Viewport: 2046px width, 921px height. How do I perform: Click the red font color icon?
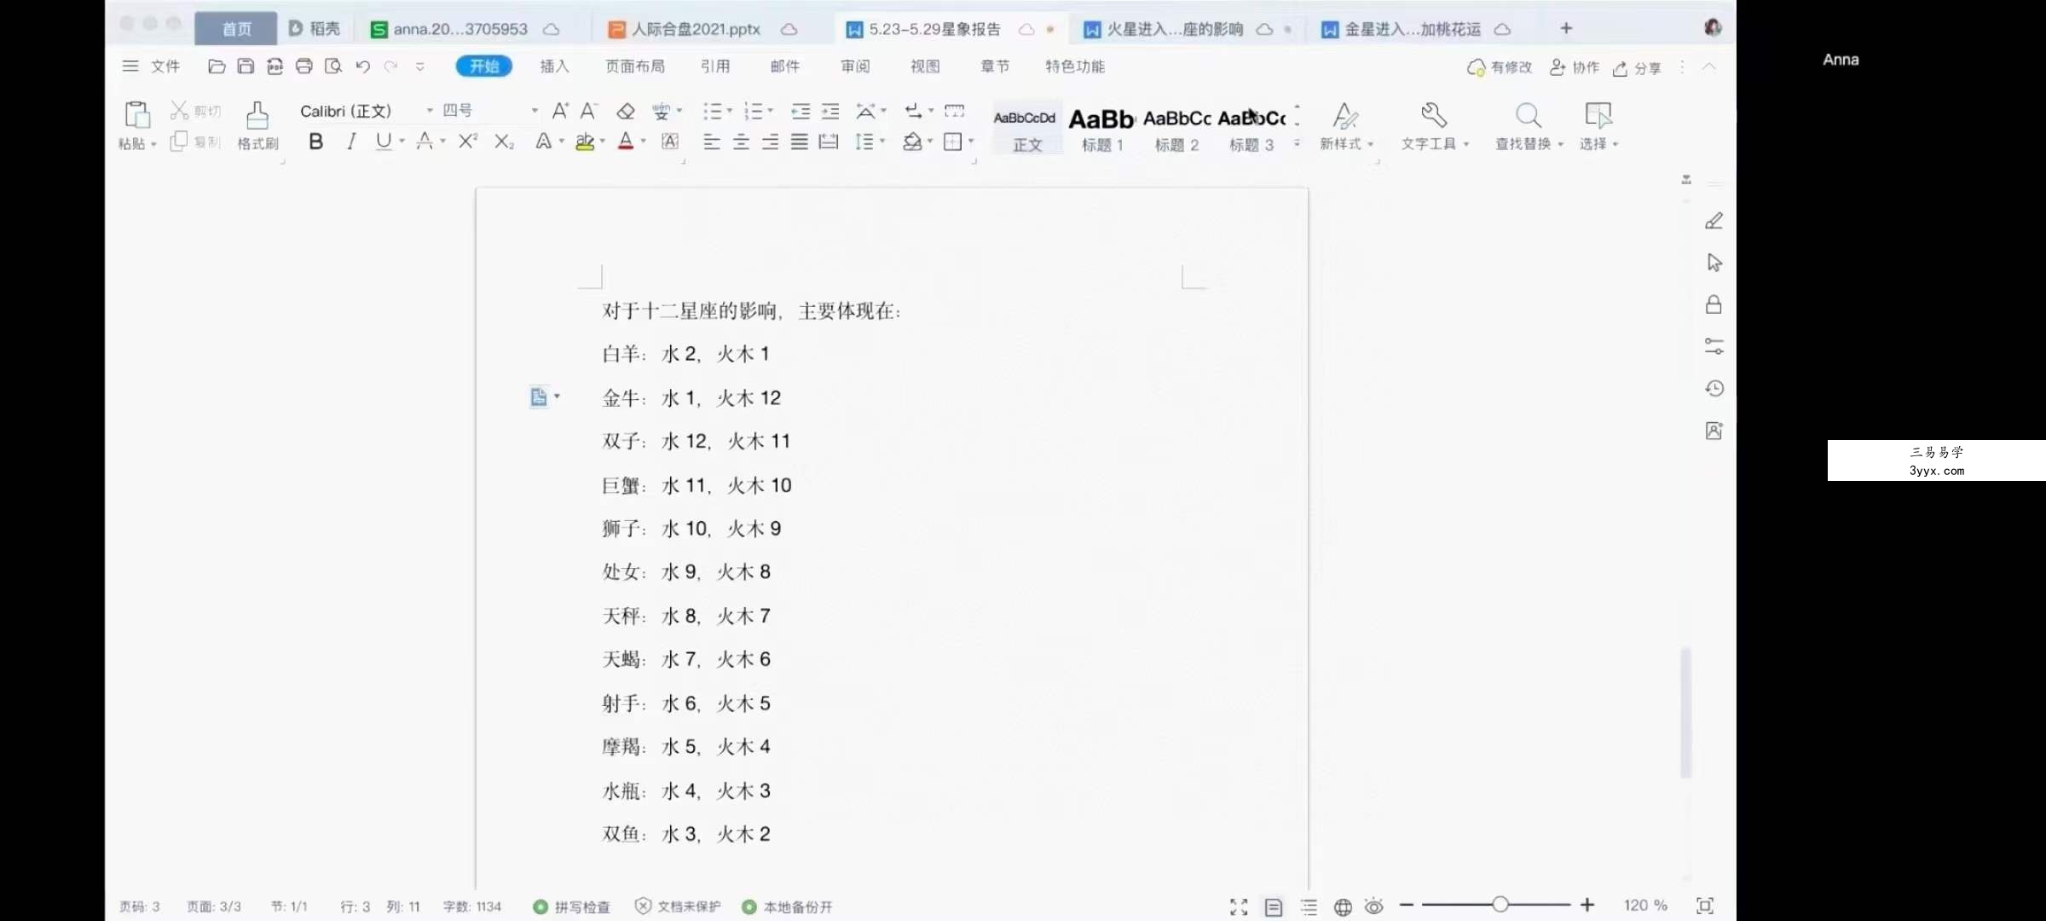point(626,142)
